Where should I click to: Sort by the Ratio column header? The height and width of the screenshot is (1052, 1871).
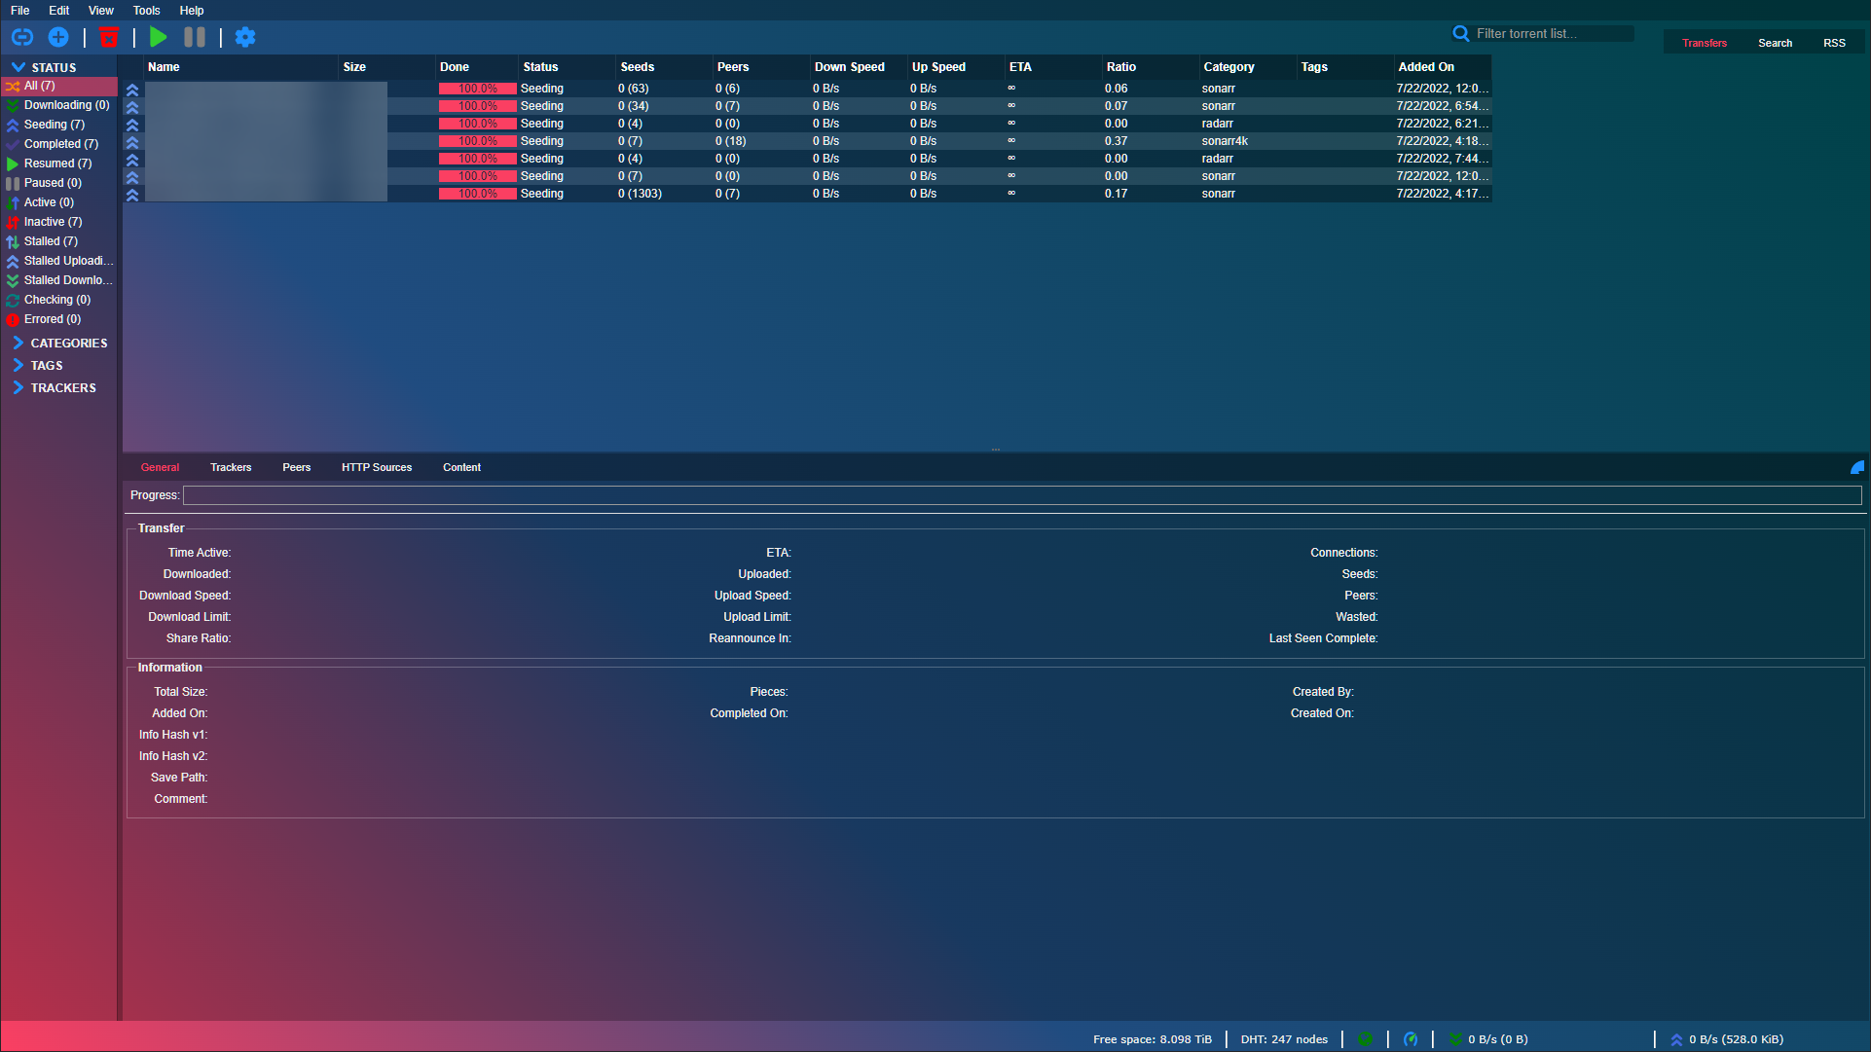click(1151, 67)
